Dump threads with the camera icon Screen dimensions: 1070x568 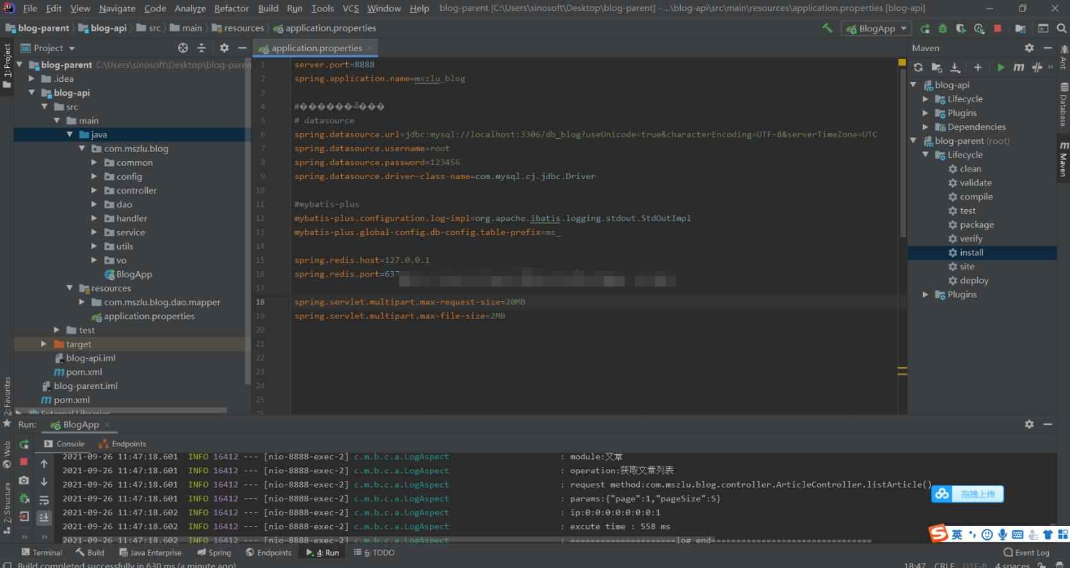tap(24, 480)
